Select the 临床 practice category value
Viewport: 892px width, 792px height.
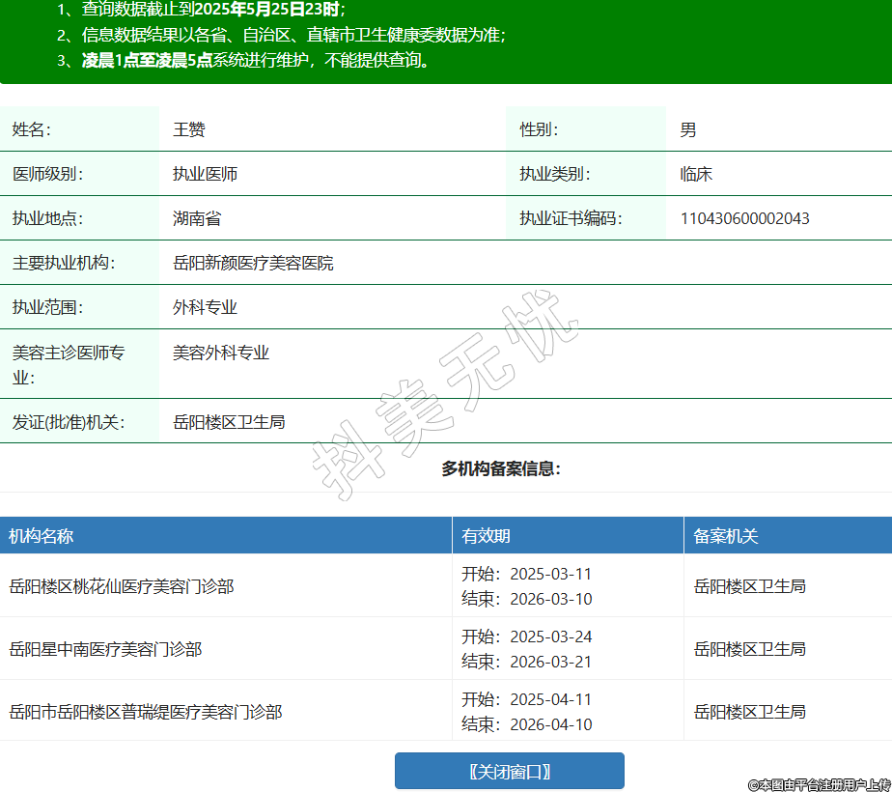click(x=696, y=174)
